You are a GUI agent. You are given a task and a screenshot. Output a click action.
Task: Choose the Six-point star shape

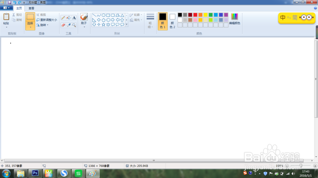108,24
